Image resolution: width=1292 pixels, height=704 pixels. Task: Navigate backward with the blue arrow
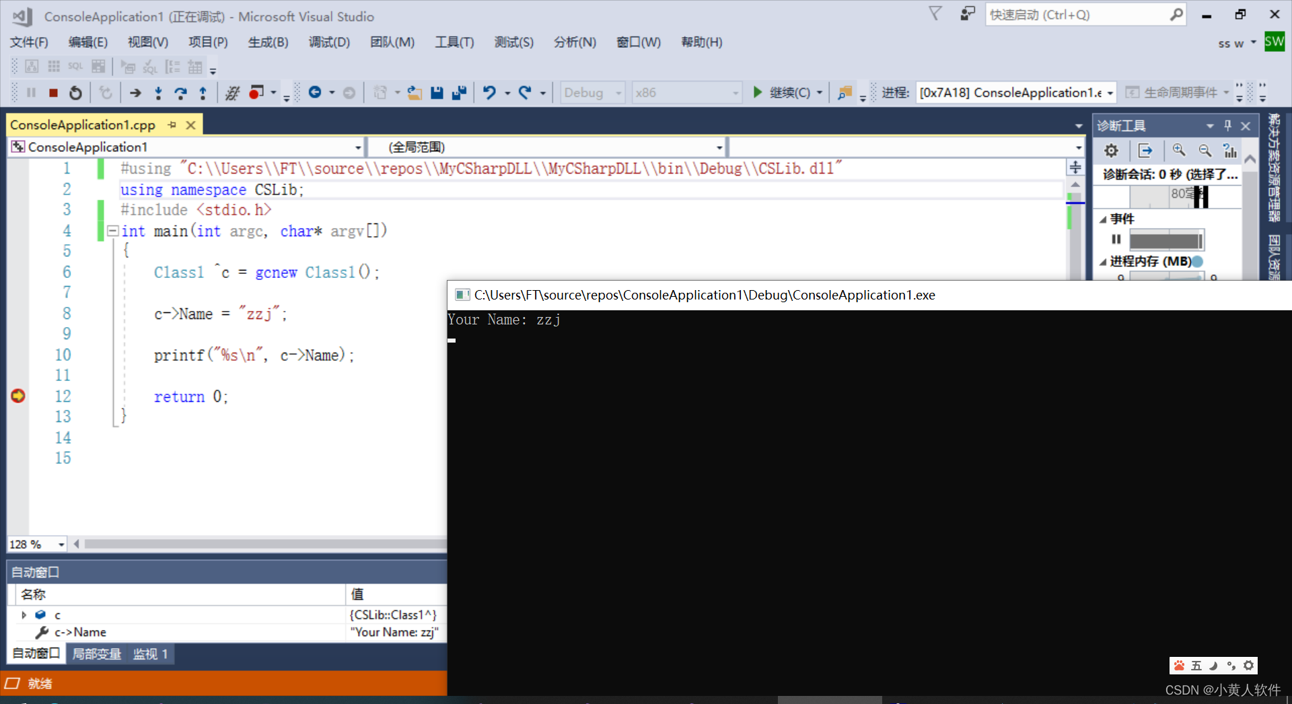[x=314, y=92]
